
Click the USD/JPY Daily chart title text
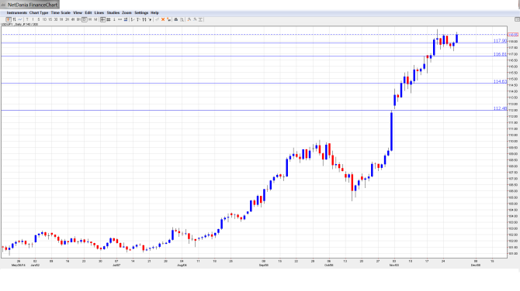pos(19,25)
